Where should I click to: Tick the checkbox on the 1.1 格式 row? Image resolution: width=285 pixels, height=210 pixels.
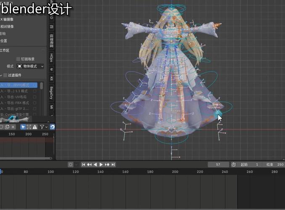[34, 91]
